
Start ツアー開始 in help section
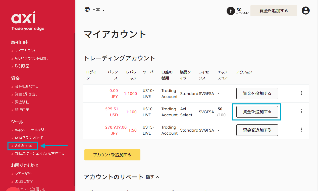(23, 173)
